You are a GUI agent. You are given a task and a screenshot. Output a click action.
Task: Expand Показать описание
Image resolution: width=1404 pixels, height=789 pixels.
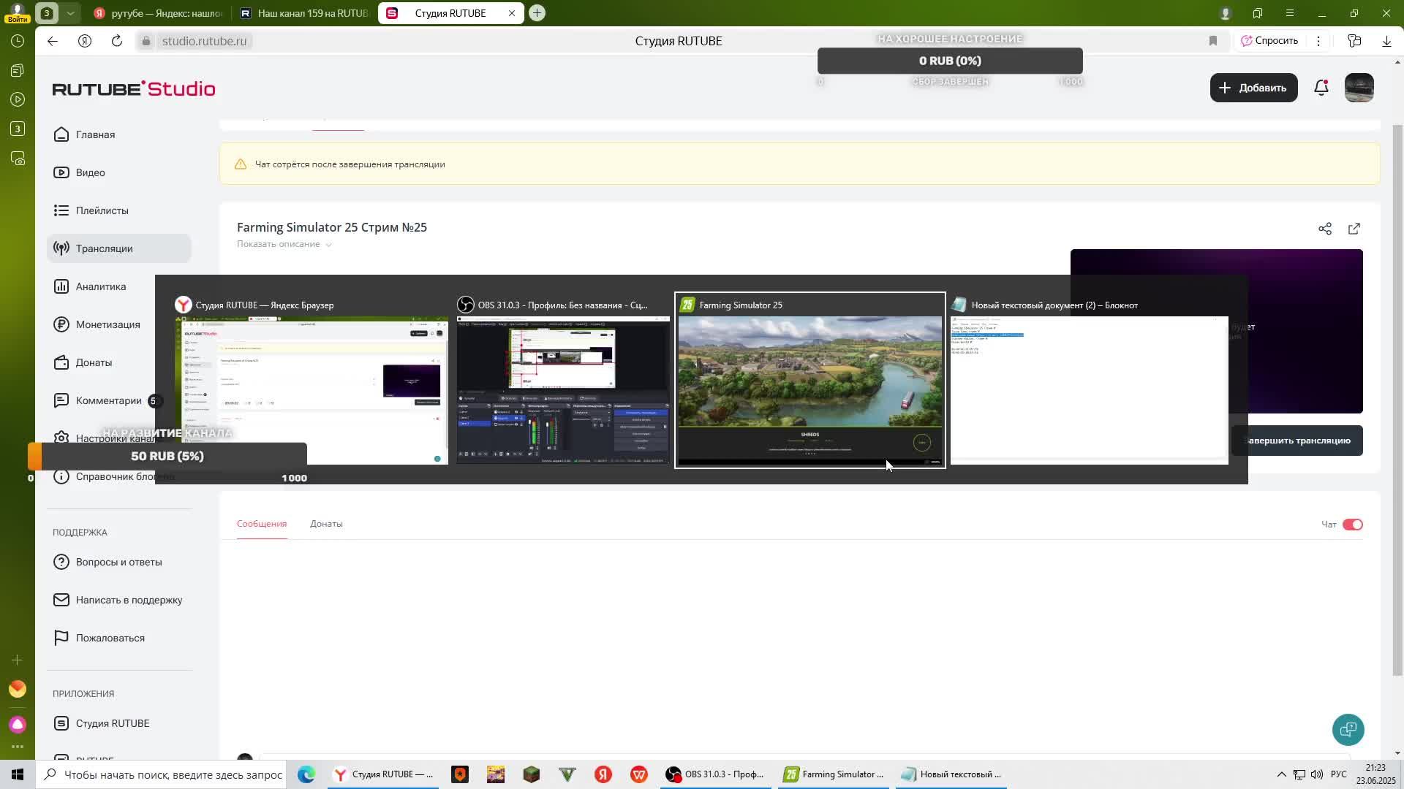[284, 244]
